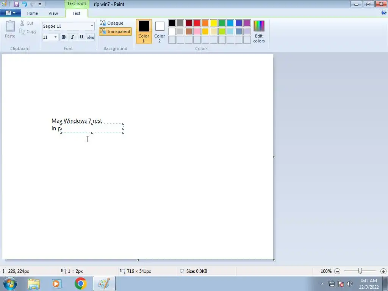Open Paint Help question mark icon
The image size is (388, 291).
384,13
